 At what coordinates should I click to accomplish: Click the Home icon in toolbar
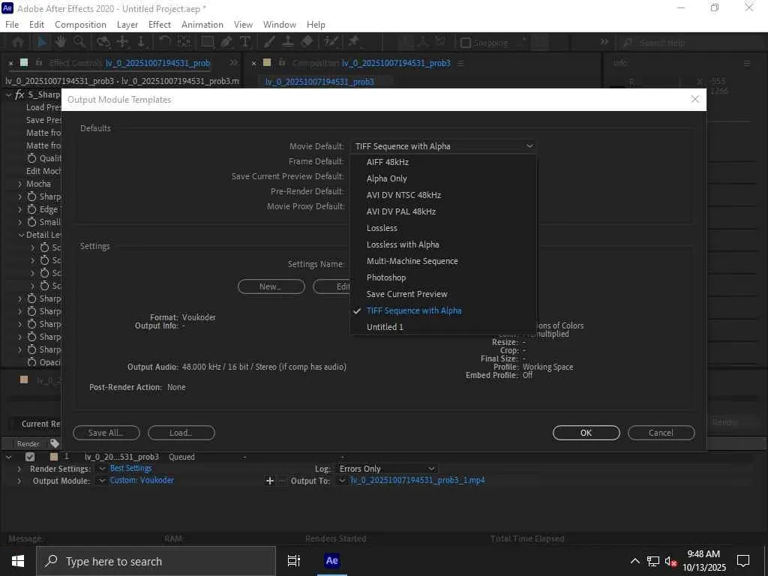pos(18,43)
